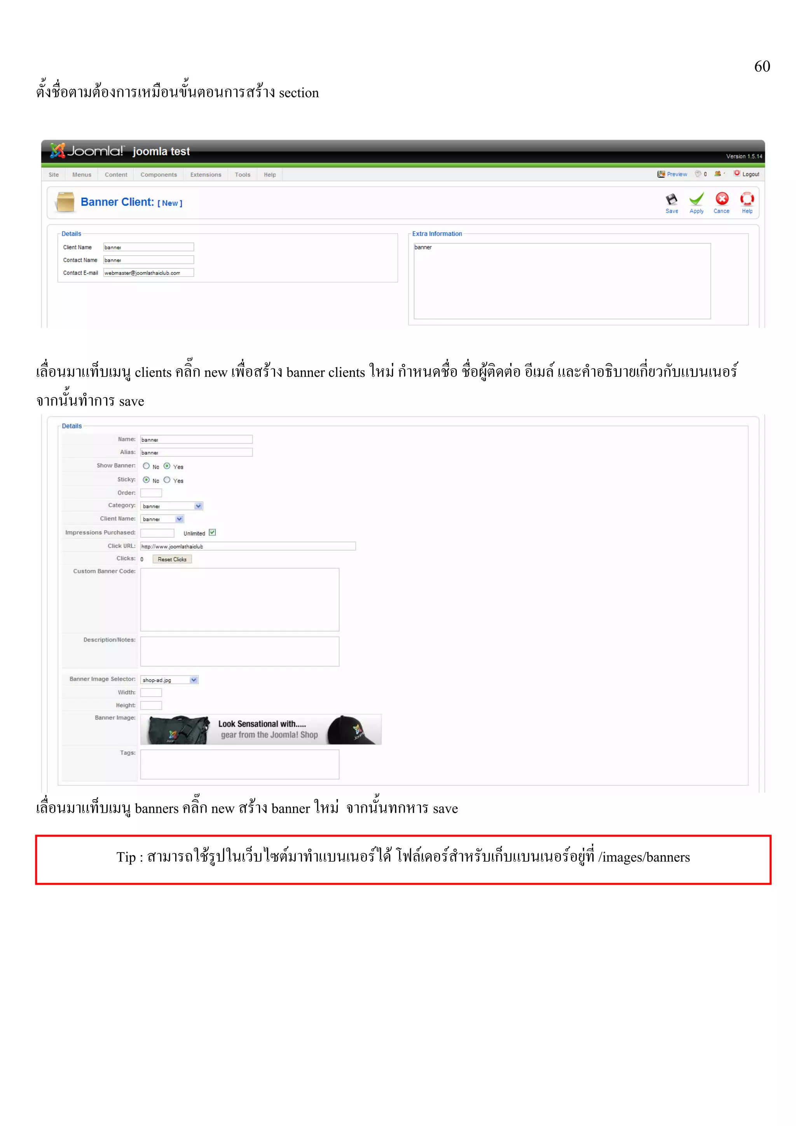Click the Height input field
796x1126 pixels.
coord(151,705)
